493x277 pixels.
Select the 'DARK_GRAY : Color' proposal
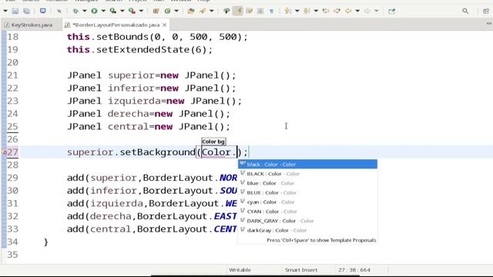(x=307, y=221)
